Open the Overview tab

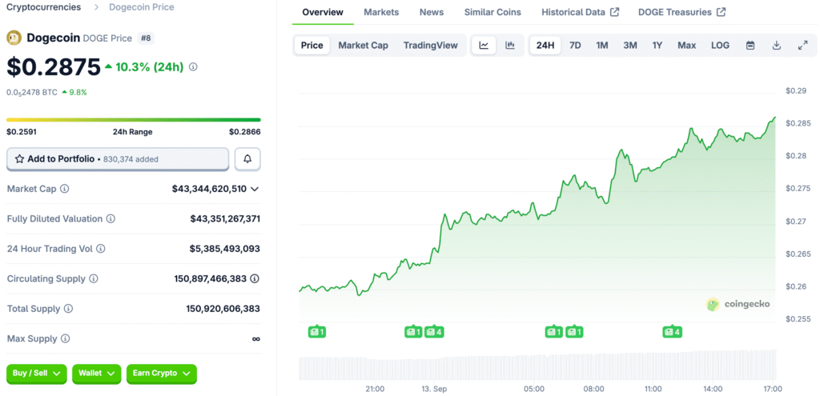click(323, 12)
